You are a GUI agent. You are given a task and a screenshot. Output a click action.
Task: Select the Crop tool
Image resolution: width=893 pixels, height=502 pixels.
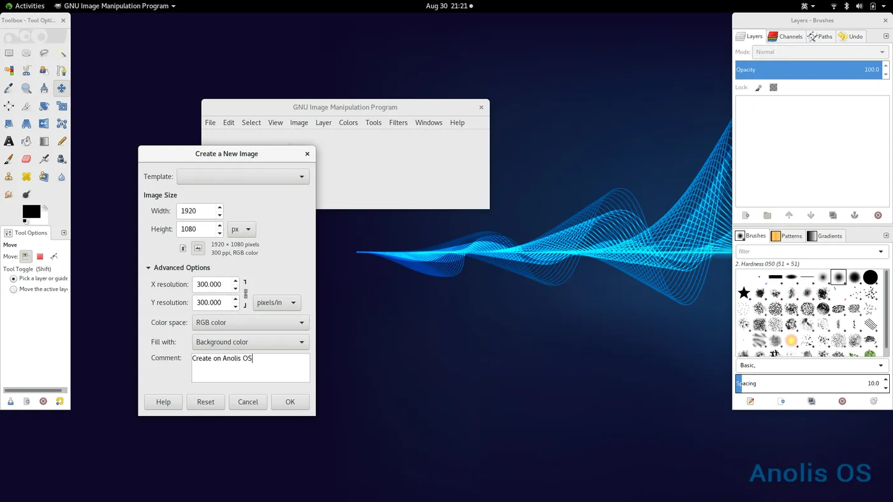coord(26,106)
